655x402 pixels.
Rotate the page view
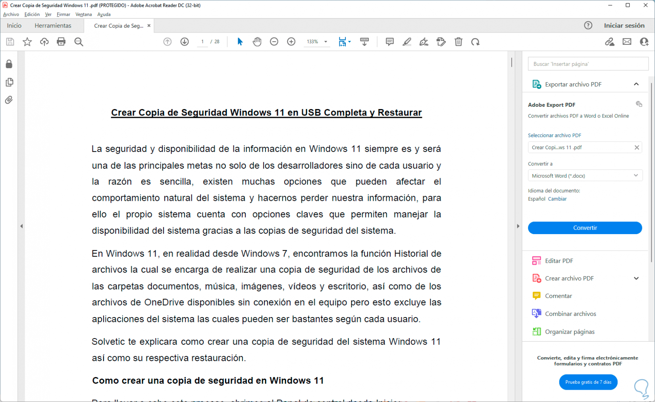coord(476,42)
